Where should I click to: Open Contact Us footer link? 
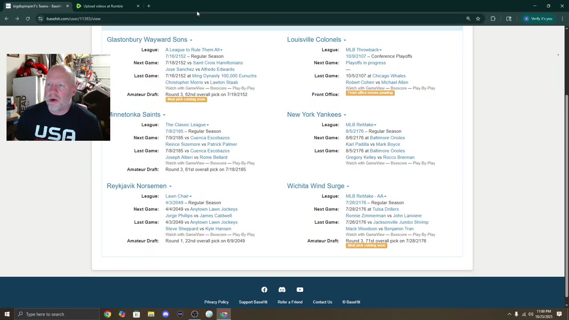(322, 302)
